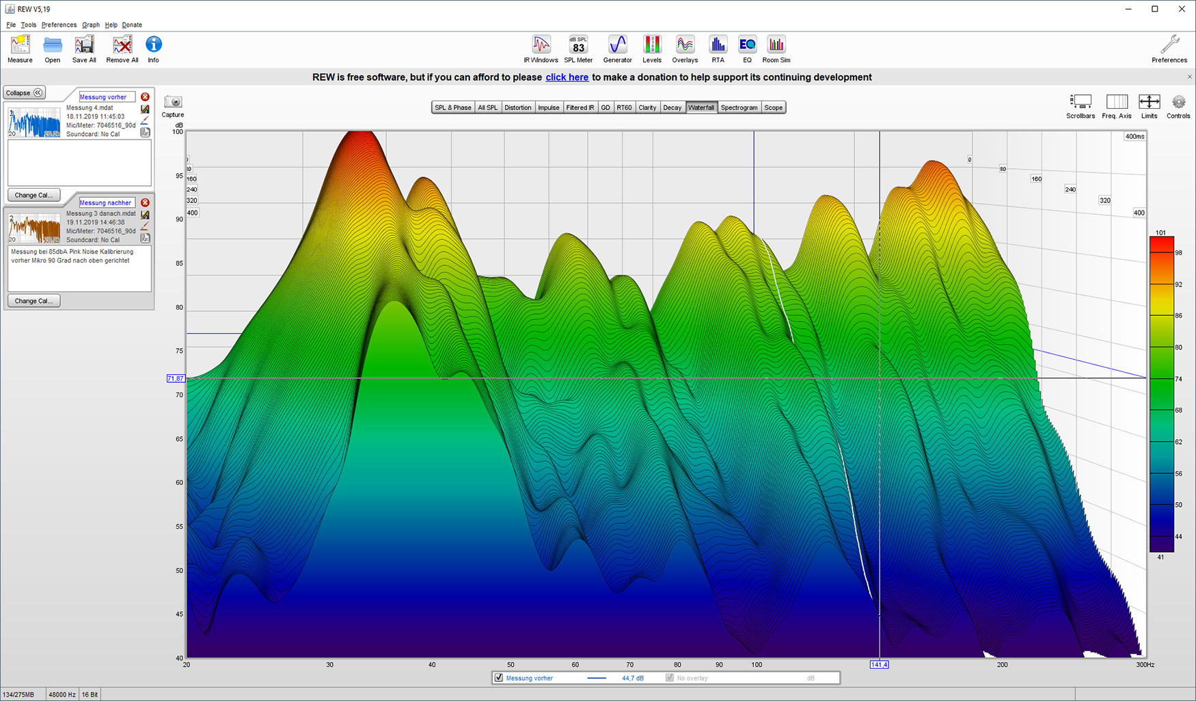Switch to GD tab
The width and height of the screenshot is (1196, 701).
[606, 107]
